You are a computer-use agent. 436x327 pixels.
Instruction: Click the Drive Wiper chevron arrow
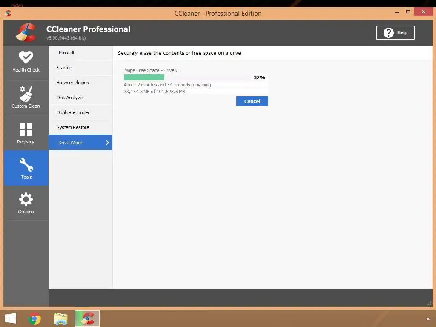tap(107, 143)
